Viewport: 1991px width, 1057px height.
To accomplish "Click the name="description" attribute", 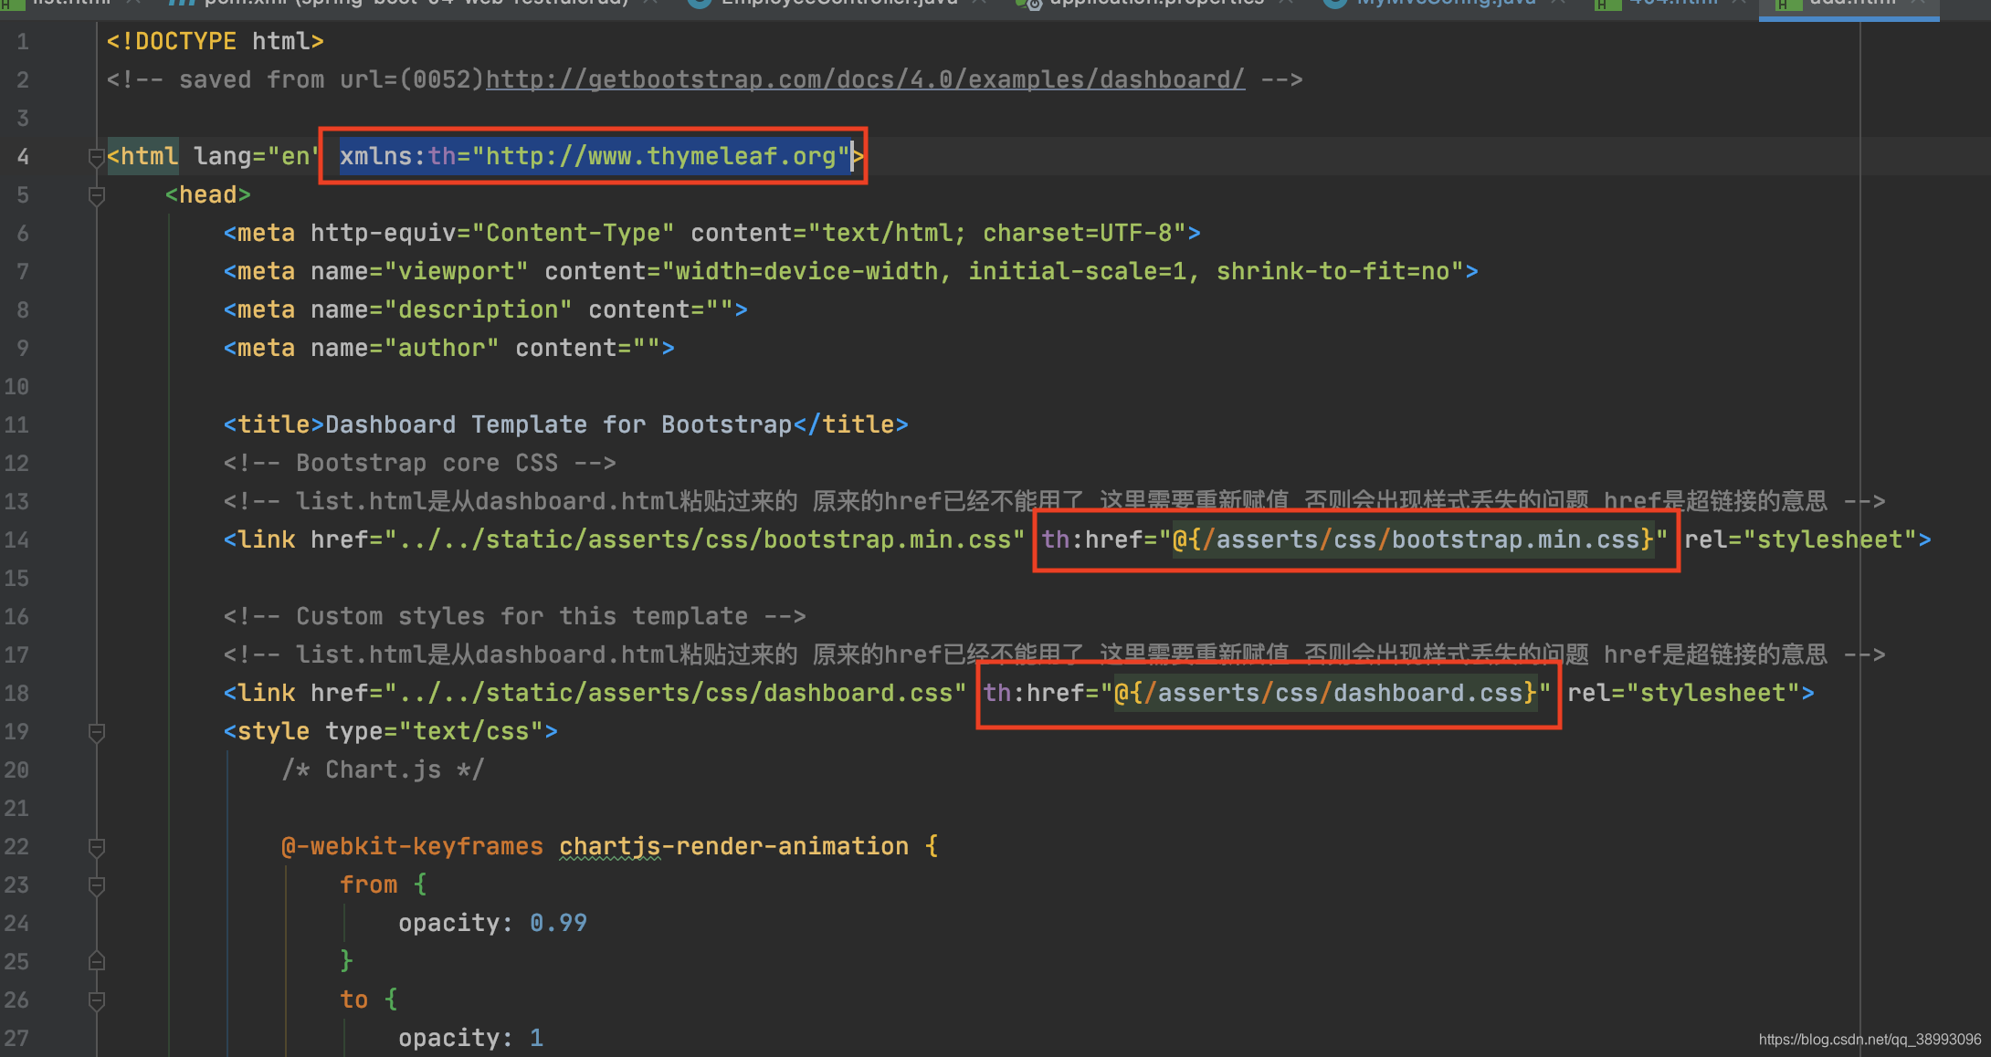I will click(x=441, y=310).
